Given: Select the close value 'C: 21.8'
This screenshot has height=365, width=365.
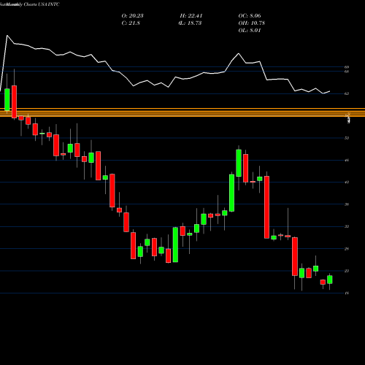Looking at the screenshot, I should click(x=131, y=23).
